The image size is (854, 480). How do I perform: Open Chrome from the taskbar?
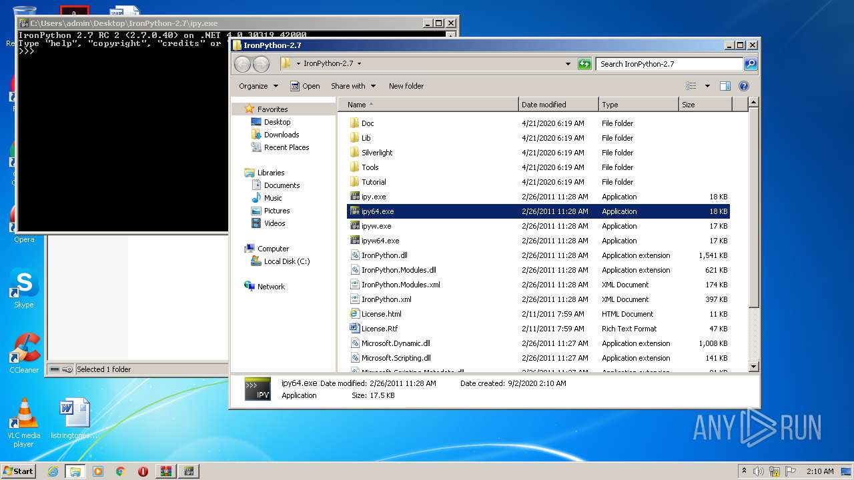pos(121,471)
